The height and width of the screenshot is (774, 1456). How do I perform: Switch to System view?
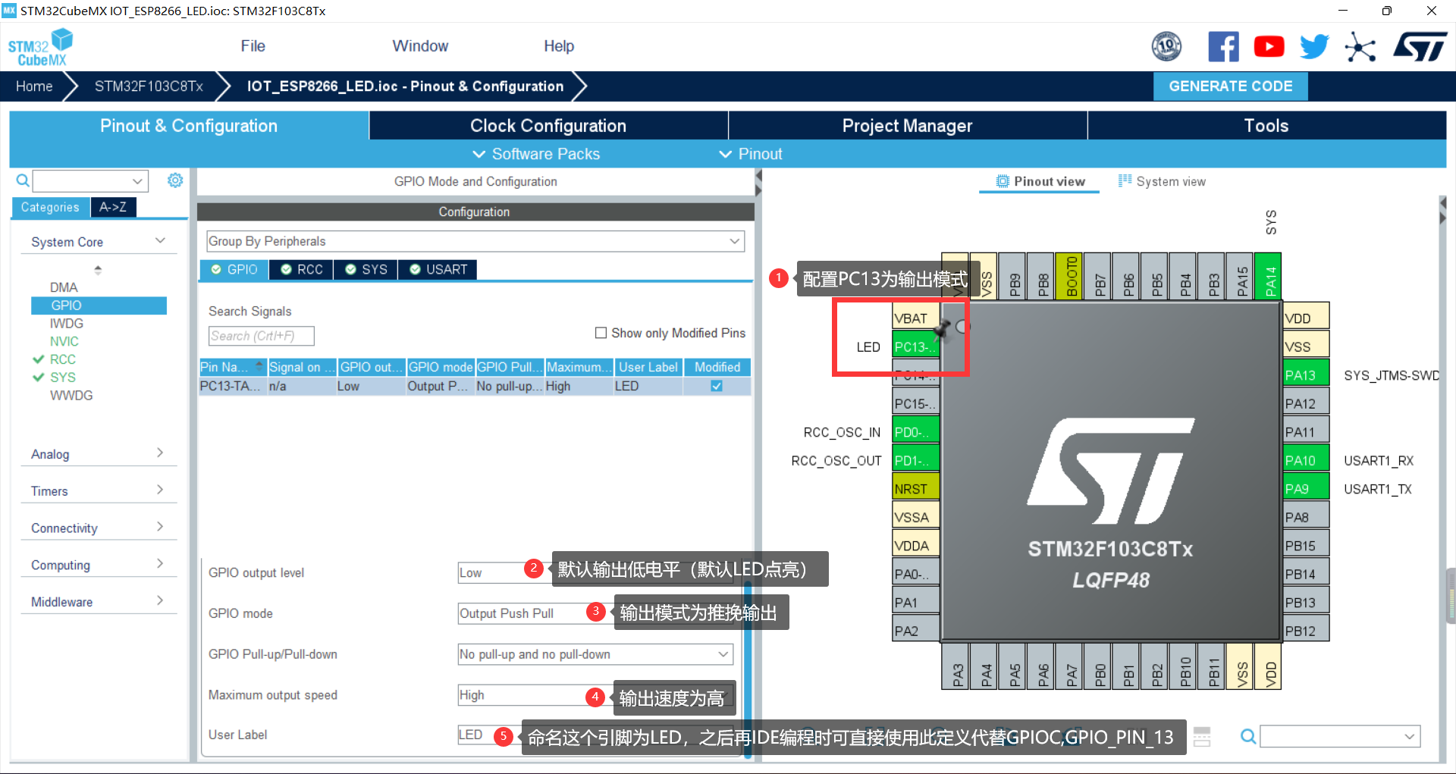coord(1162,181)
